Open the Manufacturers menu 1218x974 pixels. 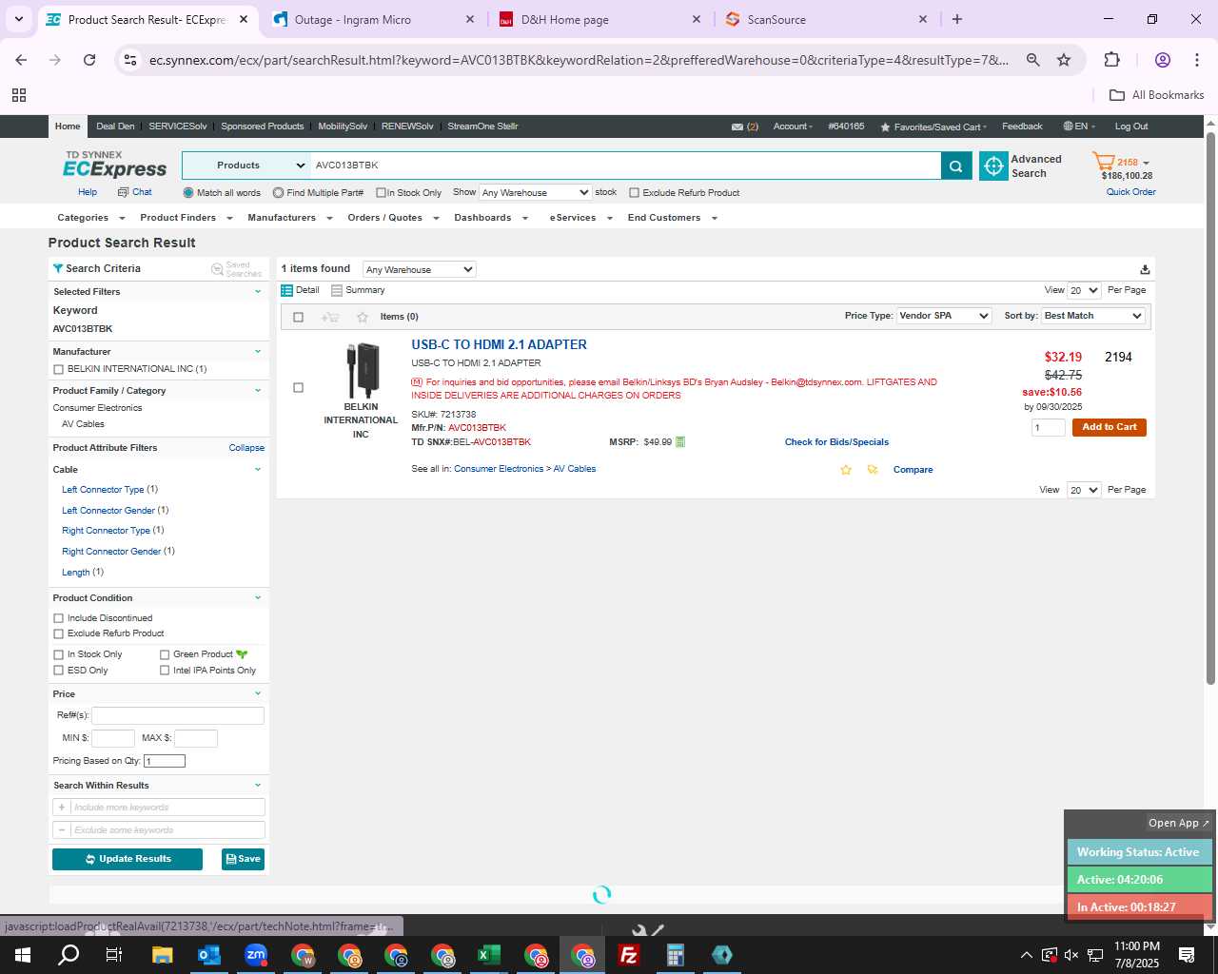[289, 218]
